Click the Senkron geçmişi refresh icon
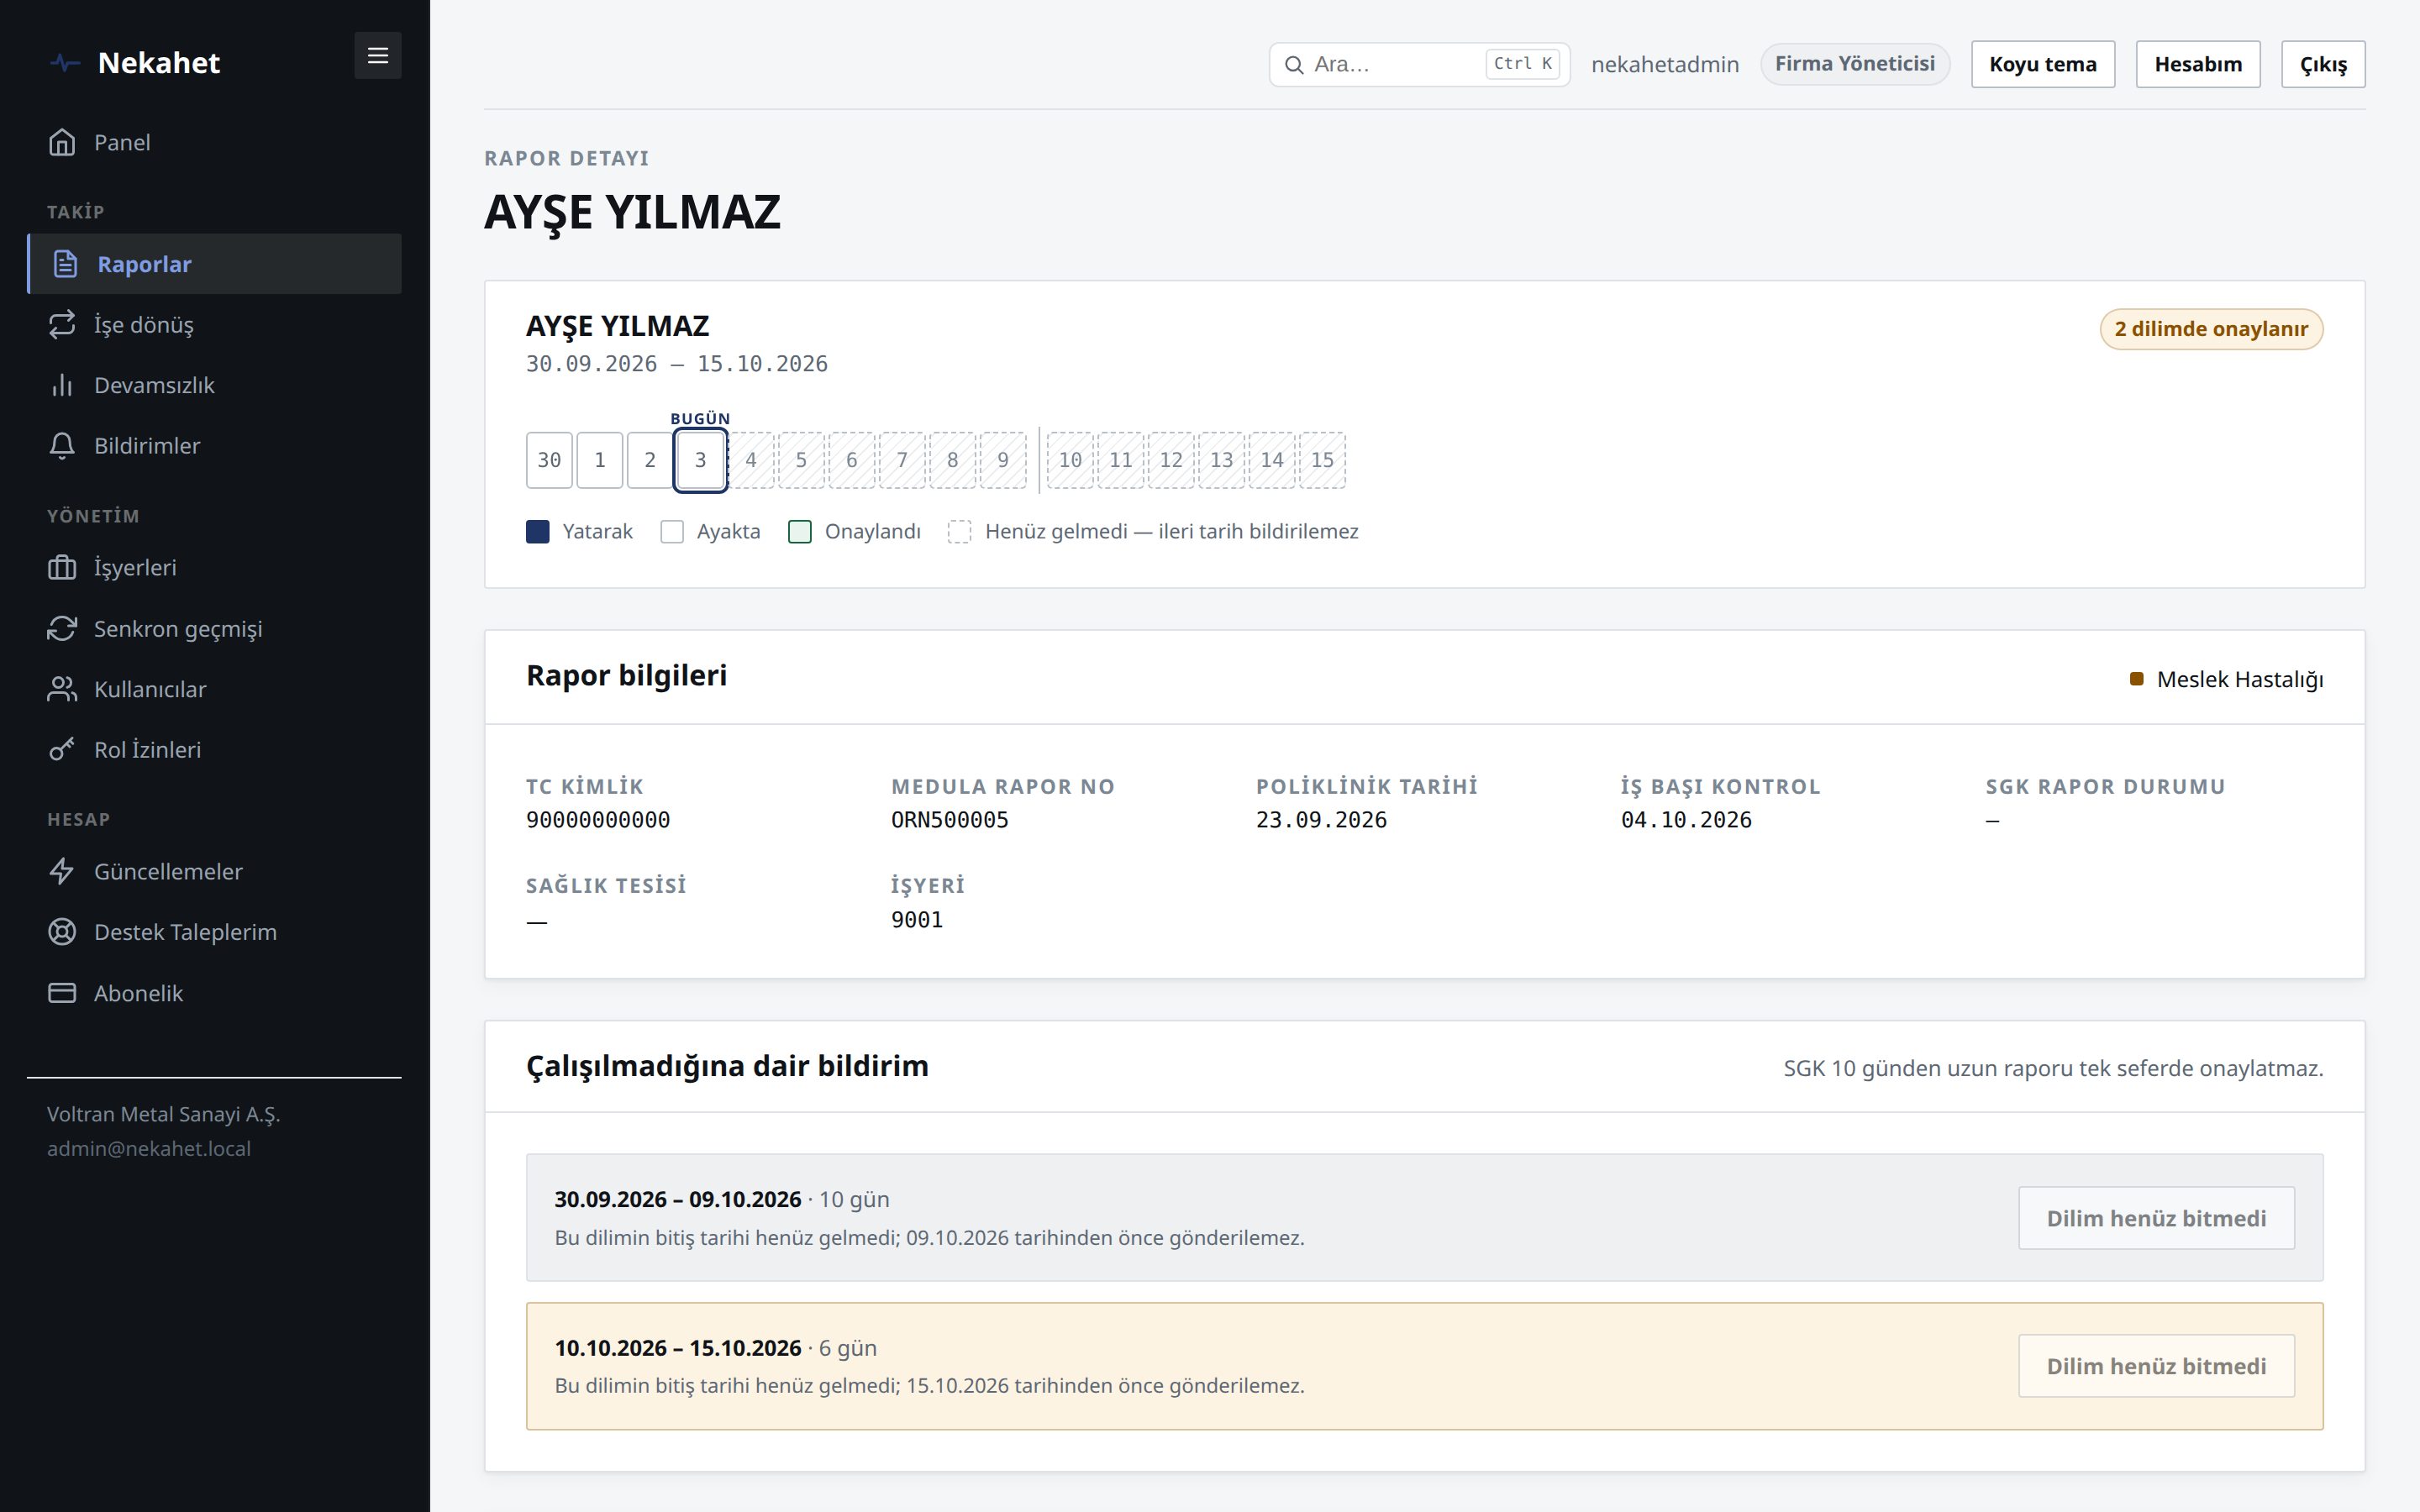2420x1512 pixels. click(x=62, y=628)
